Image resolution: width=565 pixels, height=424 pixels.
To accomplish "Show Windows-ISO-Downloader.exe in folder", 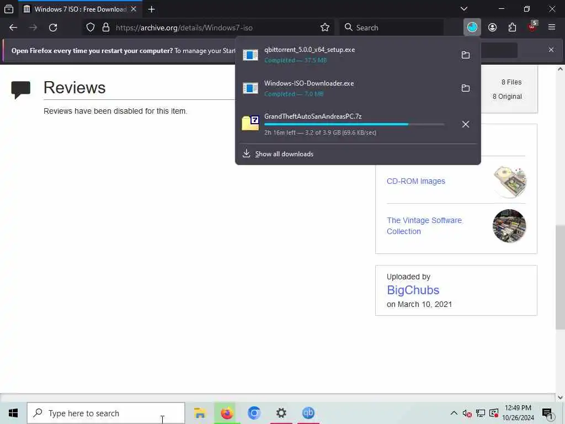I will tap(466, 88).
